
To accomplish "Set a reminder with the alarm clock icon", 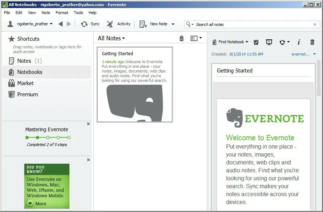I will coord(256,42).
